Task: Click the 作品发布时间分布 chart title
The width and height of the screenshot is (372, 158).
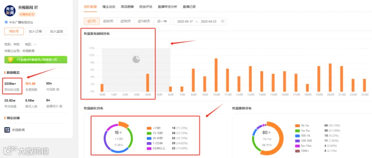Action: [97, 34]
